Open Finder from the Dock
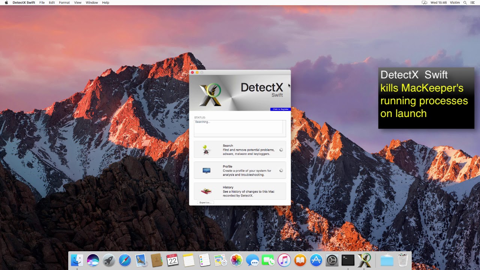 click(77, 260)
